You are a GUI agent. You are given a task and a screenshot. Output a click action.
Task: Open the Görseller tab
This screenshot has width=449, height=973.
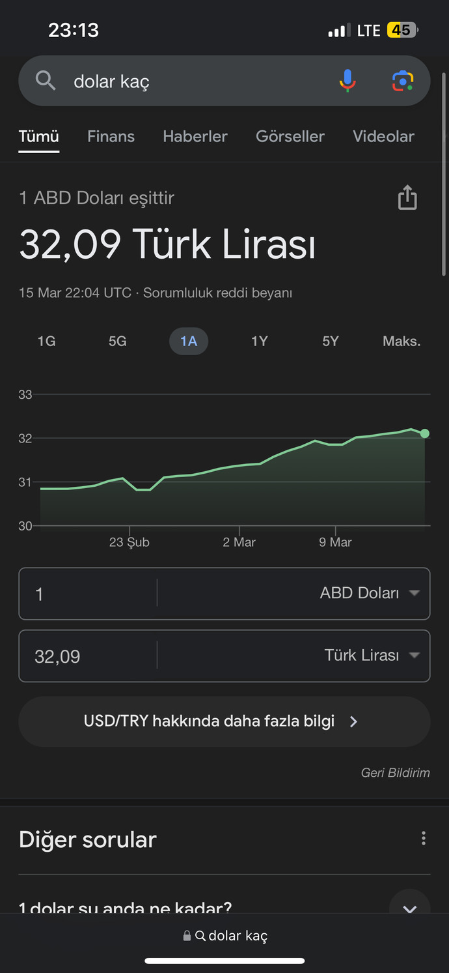(290, 136)
